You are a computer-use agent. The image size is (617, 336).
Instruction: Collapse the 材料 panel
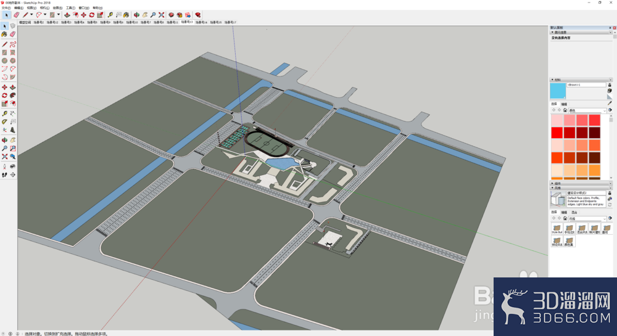552,80
